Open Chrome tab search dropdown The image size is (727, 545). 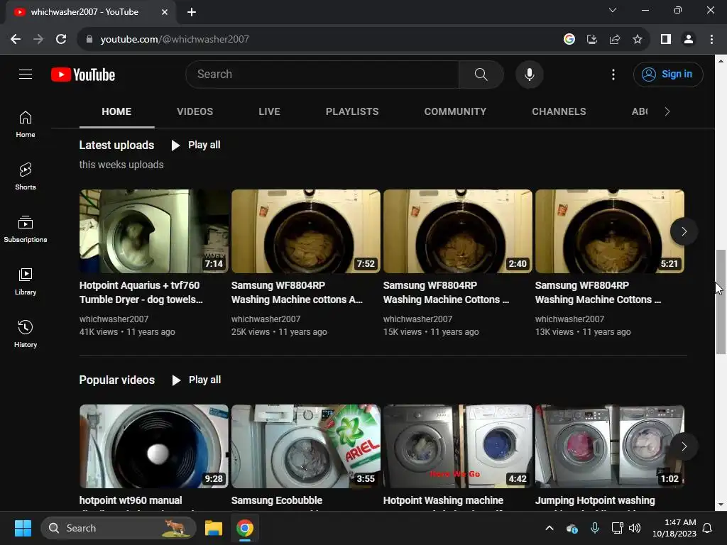point(613,10)
